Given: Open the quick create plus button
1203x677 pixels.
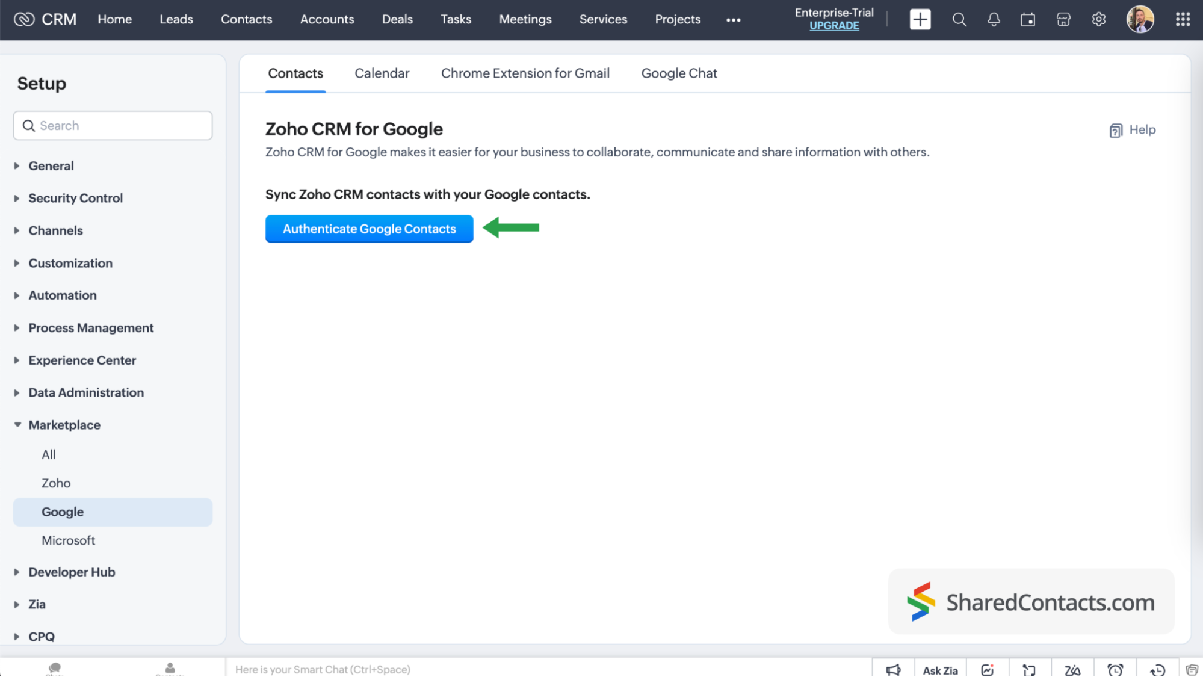Looking at the screenshot, I should tap(920, 19).
